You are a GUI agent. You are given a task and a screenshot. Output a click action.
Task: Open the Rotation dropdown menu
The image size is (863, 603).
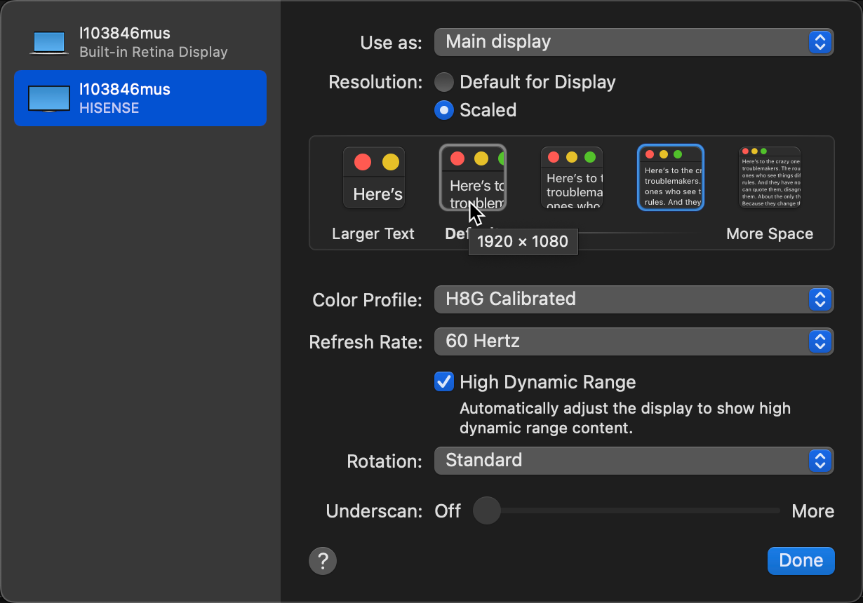click(634, 461)
